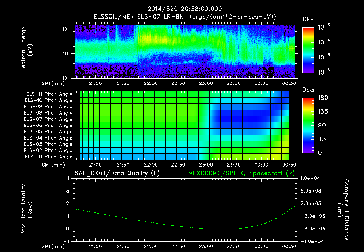Select the ELS-09 Pitch Angle row label
Image resolution: width=364 pixels, height=252 pixels.
[48, 107]
